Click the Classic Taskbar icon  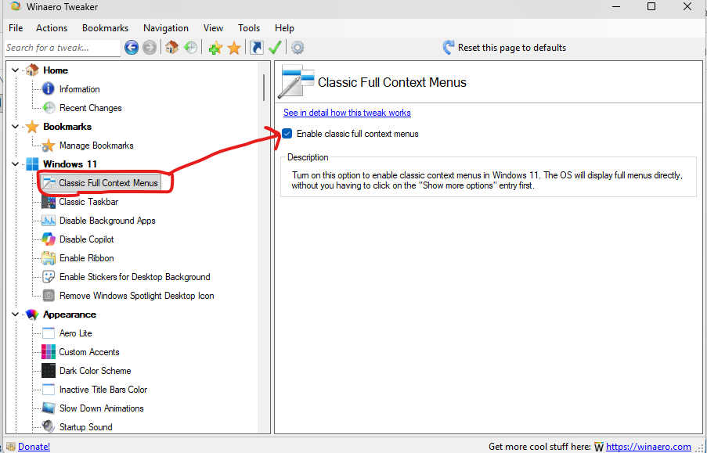pos(49,202)
